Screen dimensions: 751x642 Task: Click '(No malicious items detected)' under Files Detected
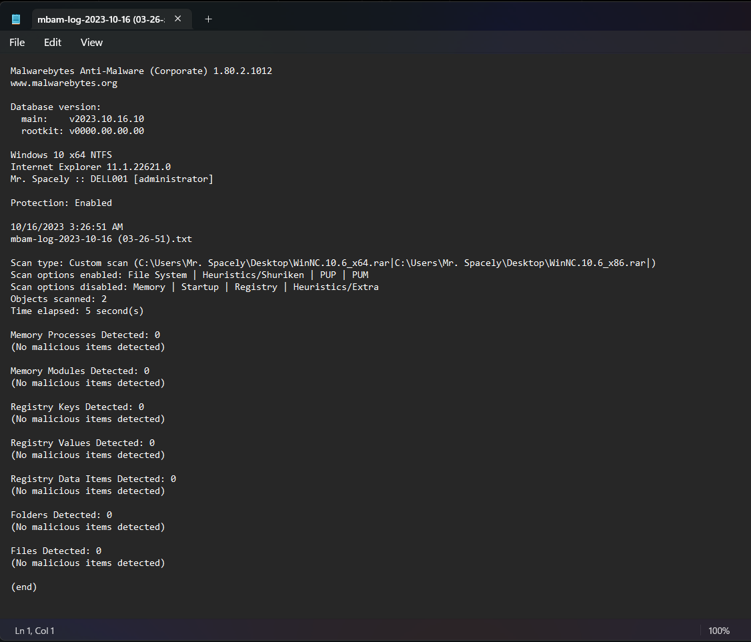pyautogui.click(x=87, y=563)
